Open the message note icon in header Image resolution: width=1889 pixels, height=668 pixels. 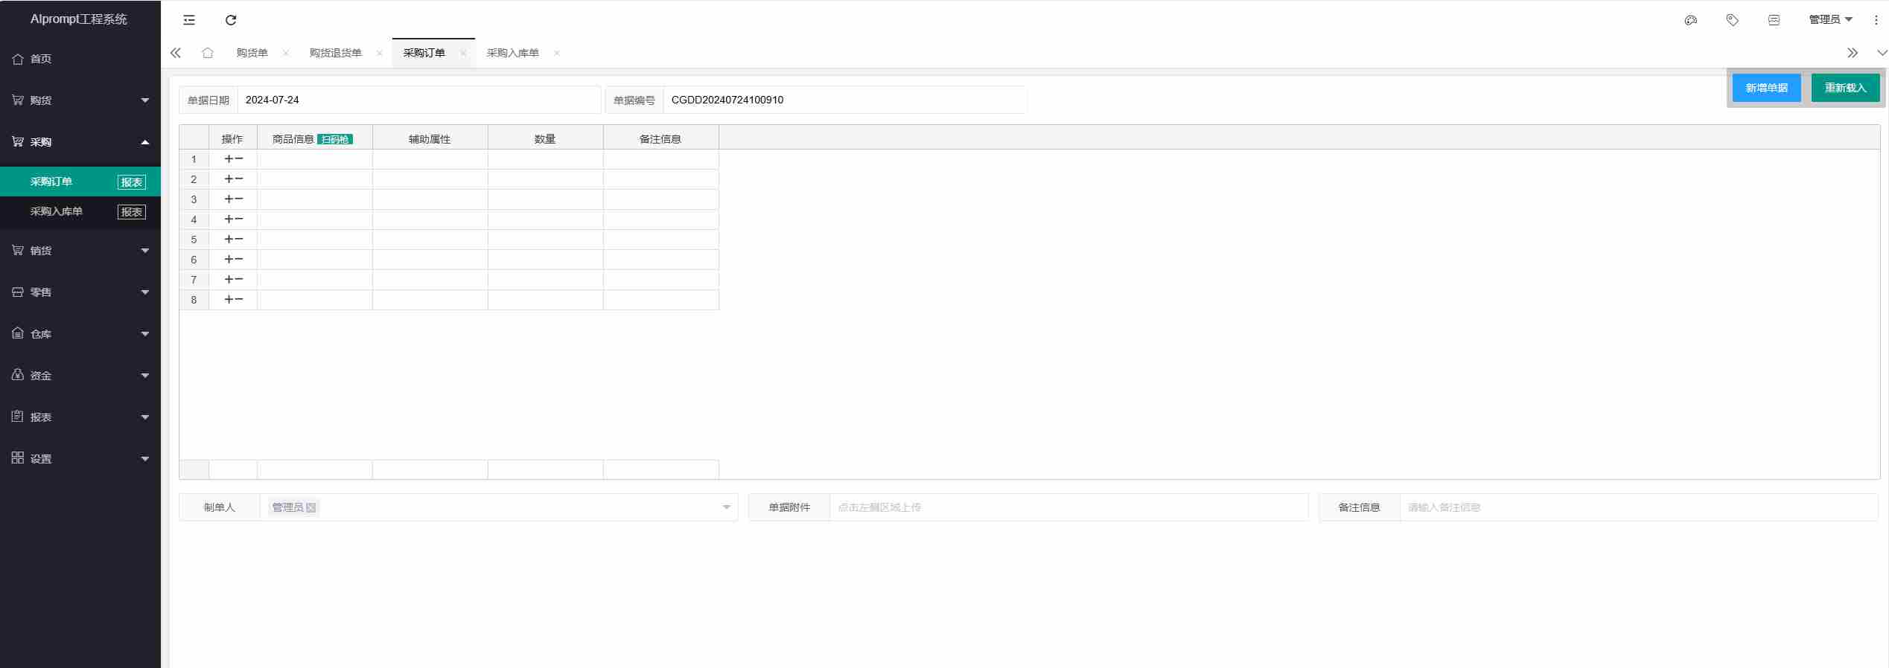[x=1774, y=20]
